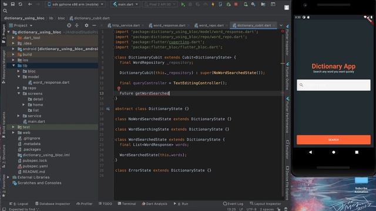Click the 'lib' breadcrumb in navigation bar

(x=51, y=18)
